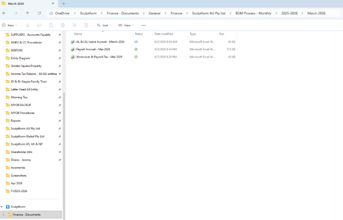Open Entity Diagram folder in sidebar
This screenshot has width=343, height=220.
coord(20,58)
